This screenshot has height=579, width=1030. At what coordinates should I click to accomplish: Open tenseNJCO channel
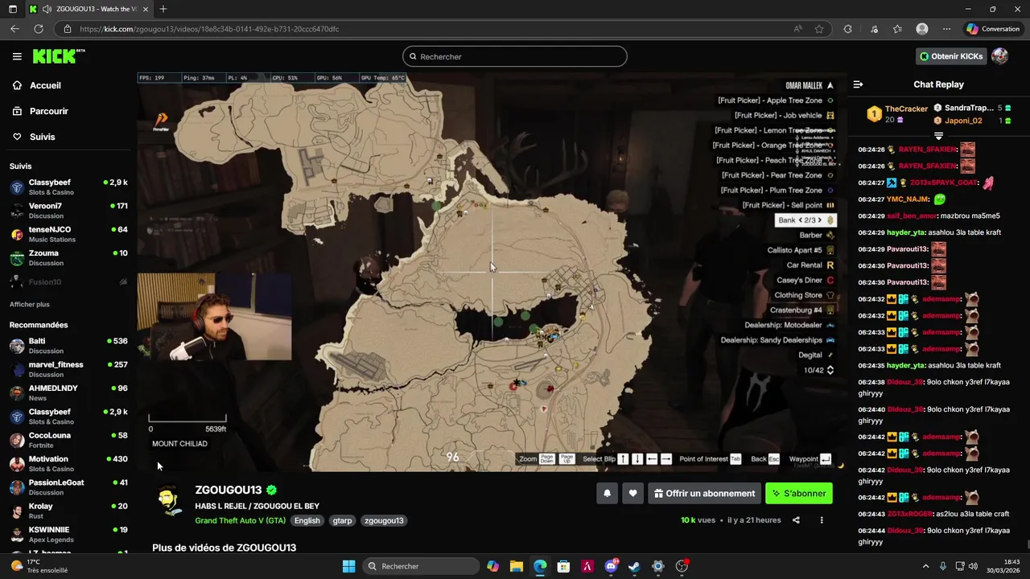(68, 234)
